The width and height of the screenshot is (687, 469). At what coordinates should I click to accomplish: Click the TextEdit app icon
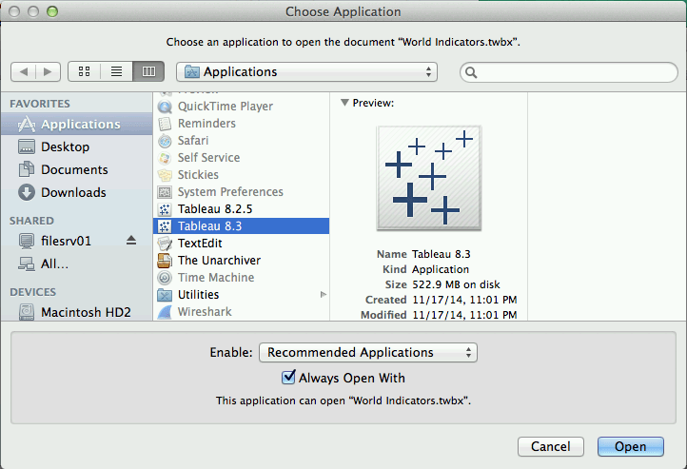tap(164, 243)
